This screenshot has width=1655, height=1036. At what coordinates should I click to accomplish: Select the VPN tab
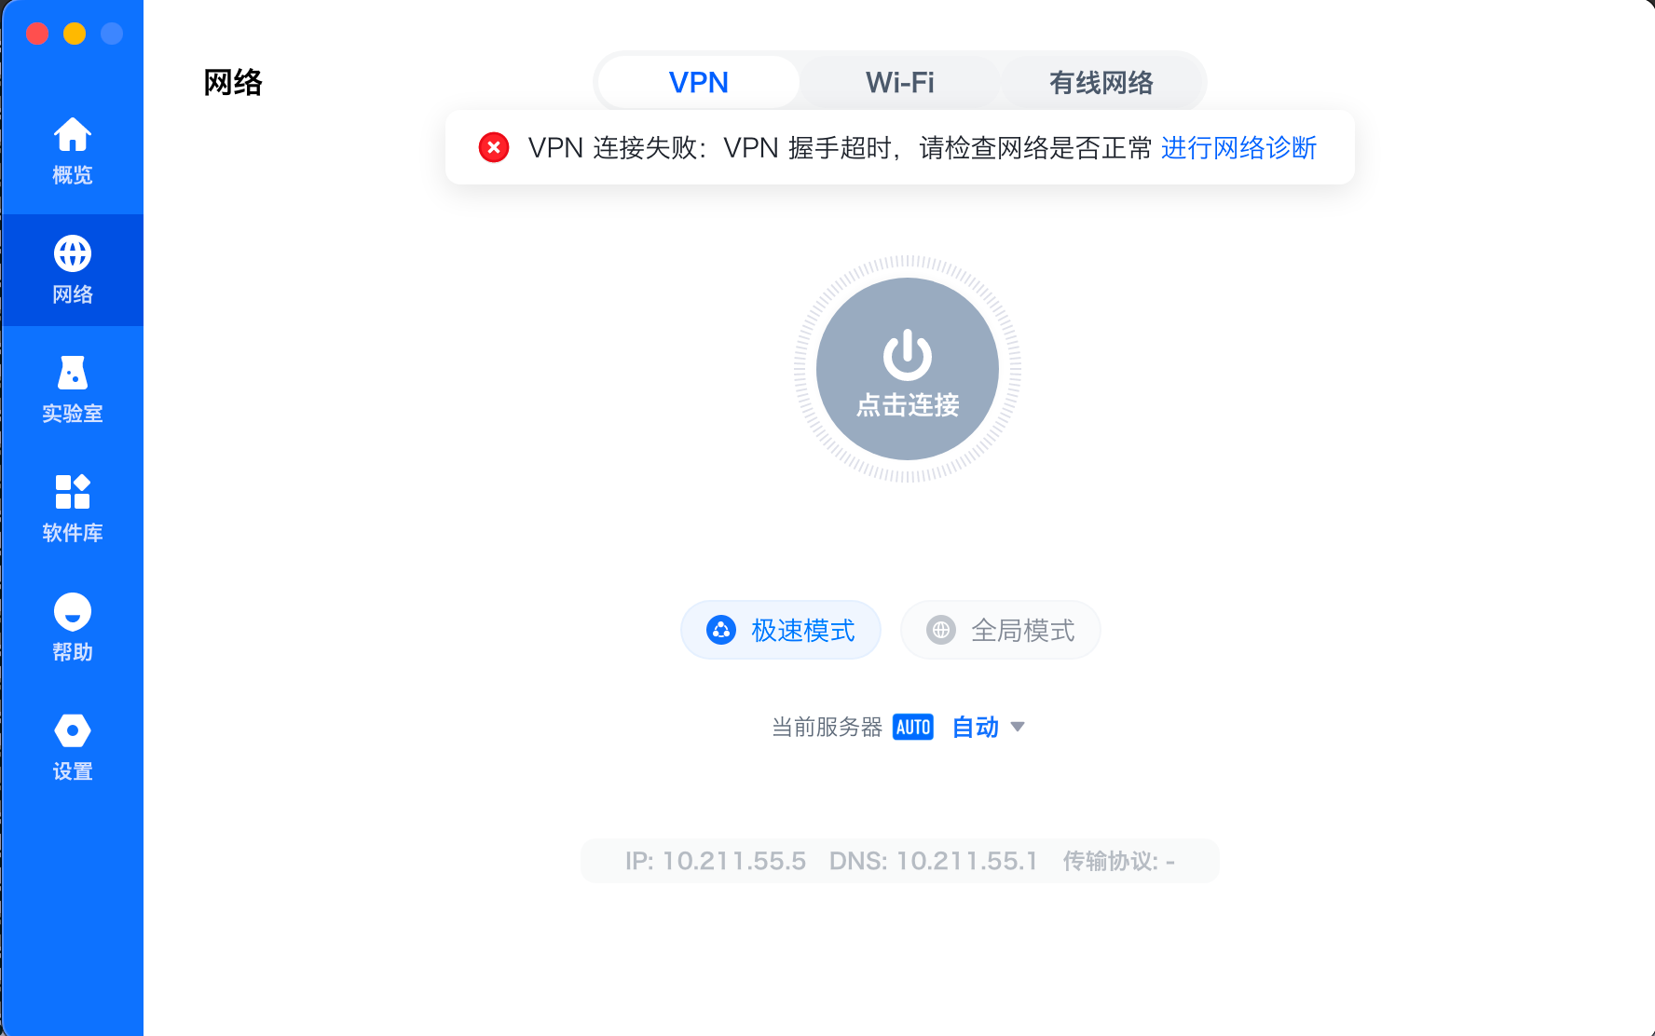pos(699,82)
